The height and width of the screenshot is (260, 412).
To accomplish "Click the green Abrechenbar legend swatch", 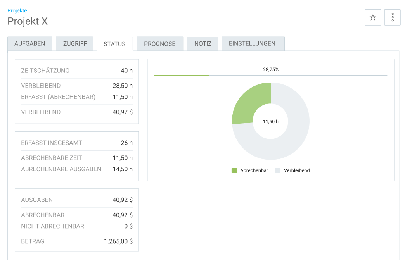I will pyautogui.click(x=234, y=170).
